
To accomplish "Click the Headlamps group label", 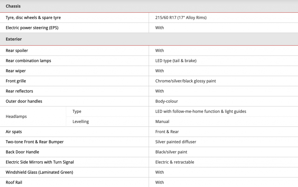I will pyautogui.click(x=16, y=117).
